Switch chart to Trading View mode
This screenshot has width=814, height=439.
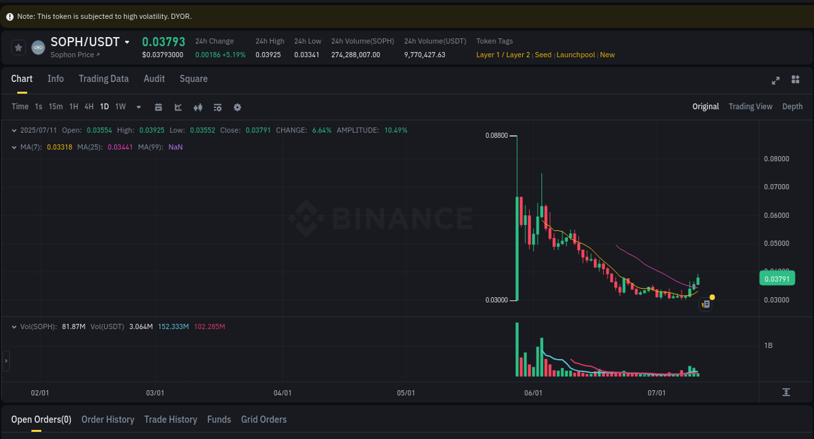(x=750, y=106)
